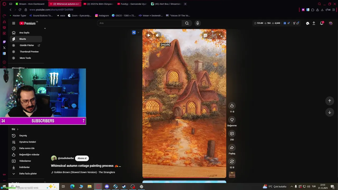Screen dimensions: 338x190
Task: Open File Explorer from the taskbar
Action: 90,187
